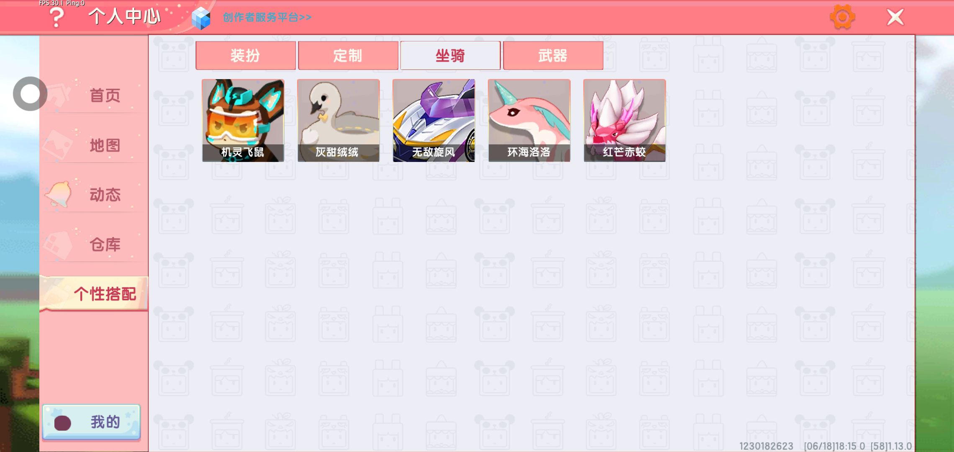Switch to the 装扮 tab
The width and height of the screenshot is (954, 452).
[x=246, y=55]
